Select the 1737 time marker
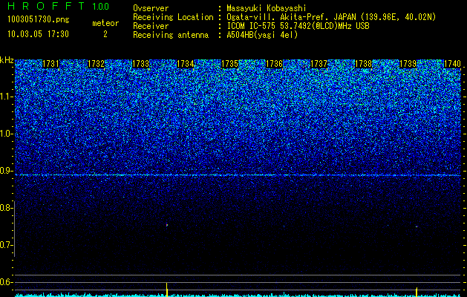 pos(319,64)
